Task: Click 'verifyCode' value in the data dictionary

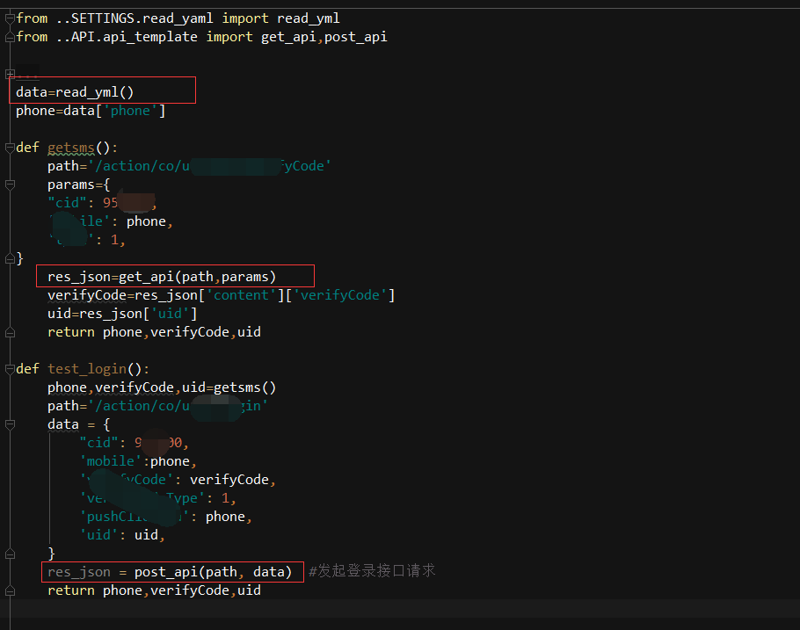Action: click(229, 480)
